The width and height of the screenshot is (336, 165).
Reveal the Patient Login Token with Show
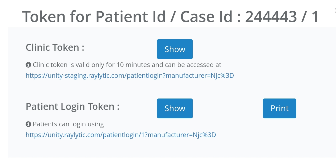(x=175, y=108)
